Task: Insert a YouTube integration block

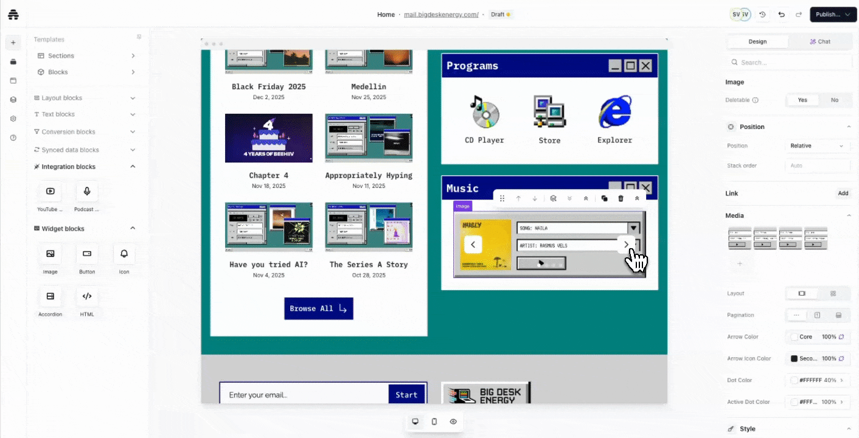Action: point(50,196)
